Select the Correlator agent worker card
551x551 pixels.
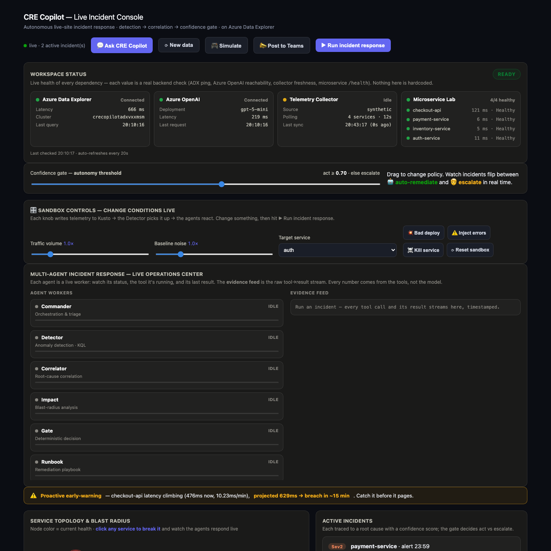(157, 375)
